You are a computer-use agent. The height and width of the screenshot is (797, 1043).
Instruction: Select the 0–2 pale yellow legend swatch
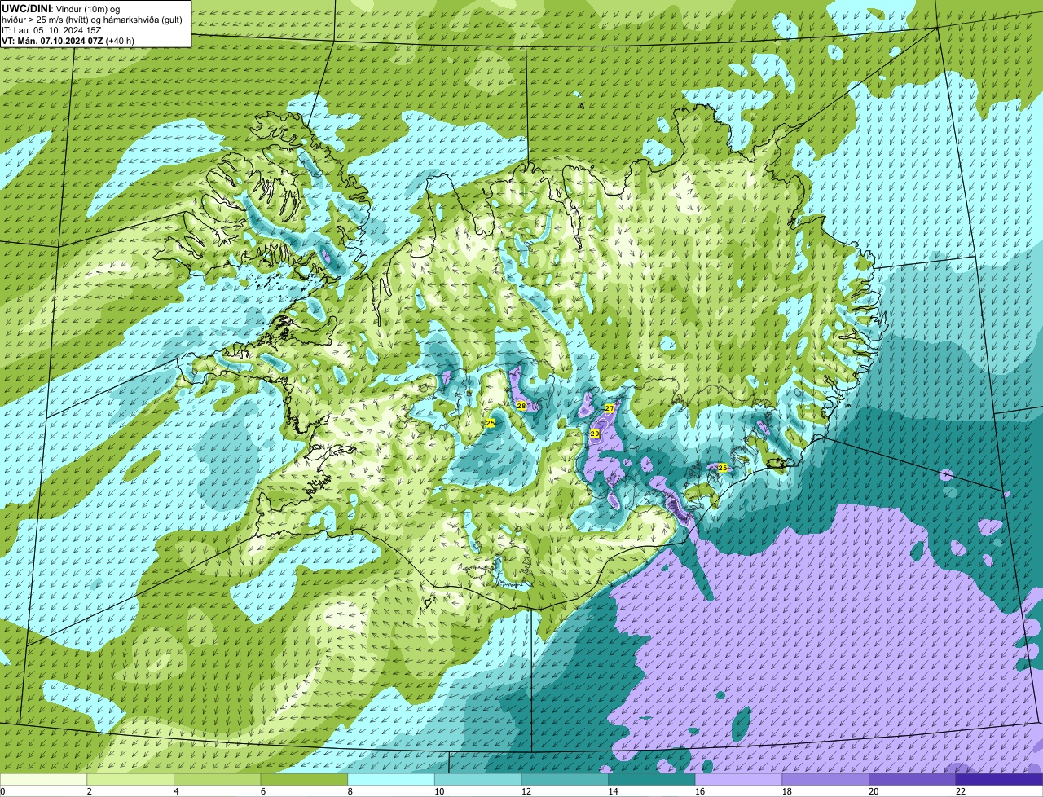[x=43, y=779]
